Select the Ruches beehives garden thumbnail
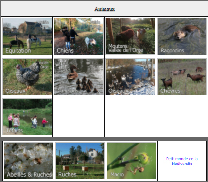This screenshot has width=208, height=182. tap(80, 161)
